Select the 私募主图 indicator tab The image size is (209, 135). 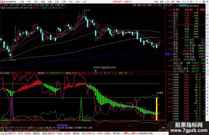click(x=48, y=128)
